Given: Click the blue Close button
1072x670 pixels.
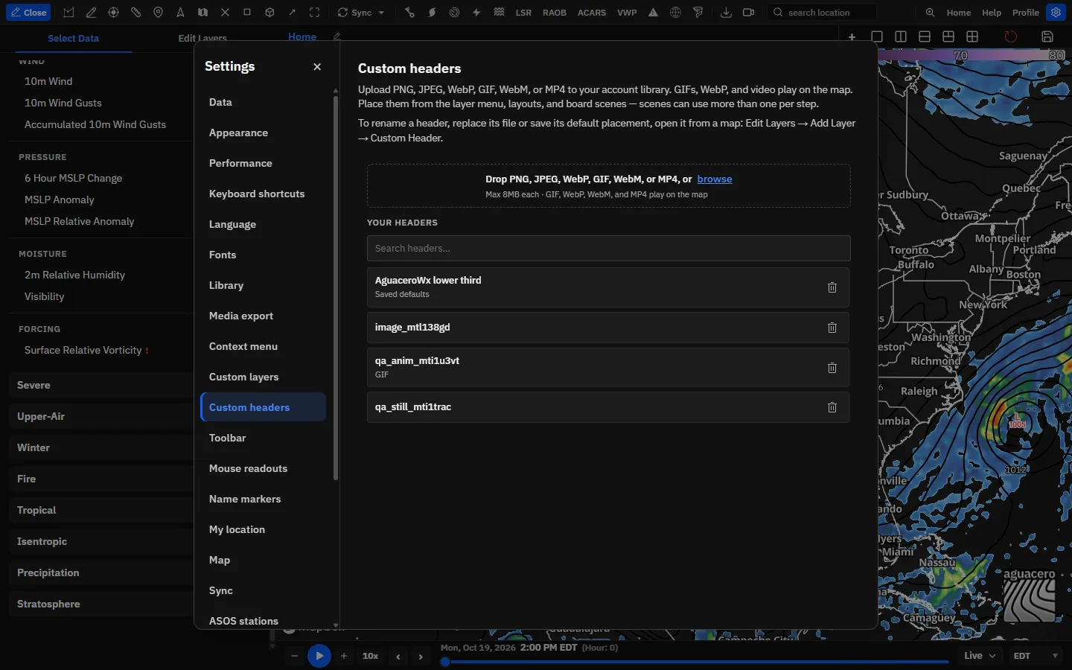Looking at the screenshot, I should click(28, 13).
